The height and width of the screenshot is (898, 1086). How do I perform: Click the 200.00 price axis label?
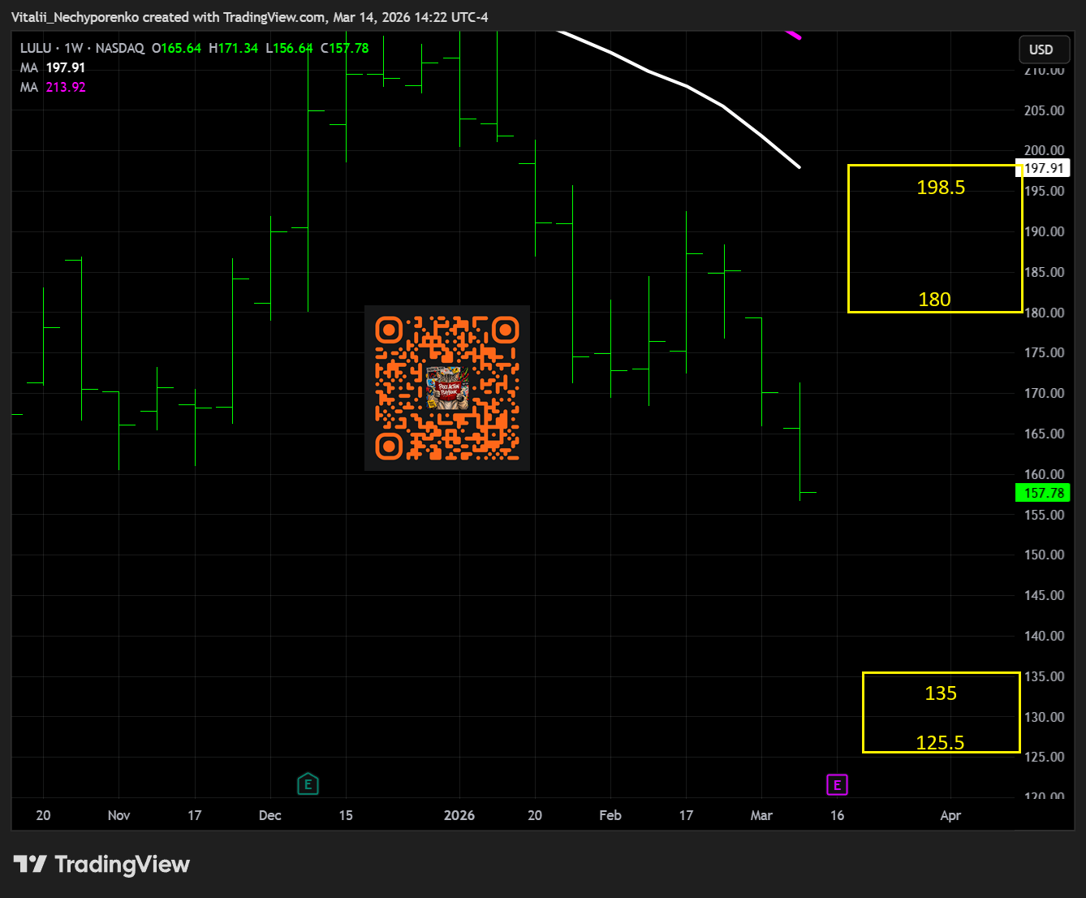(x=1044, y=150)
